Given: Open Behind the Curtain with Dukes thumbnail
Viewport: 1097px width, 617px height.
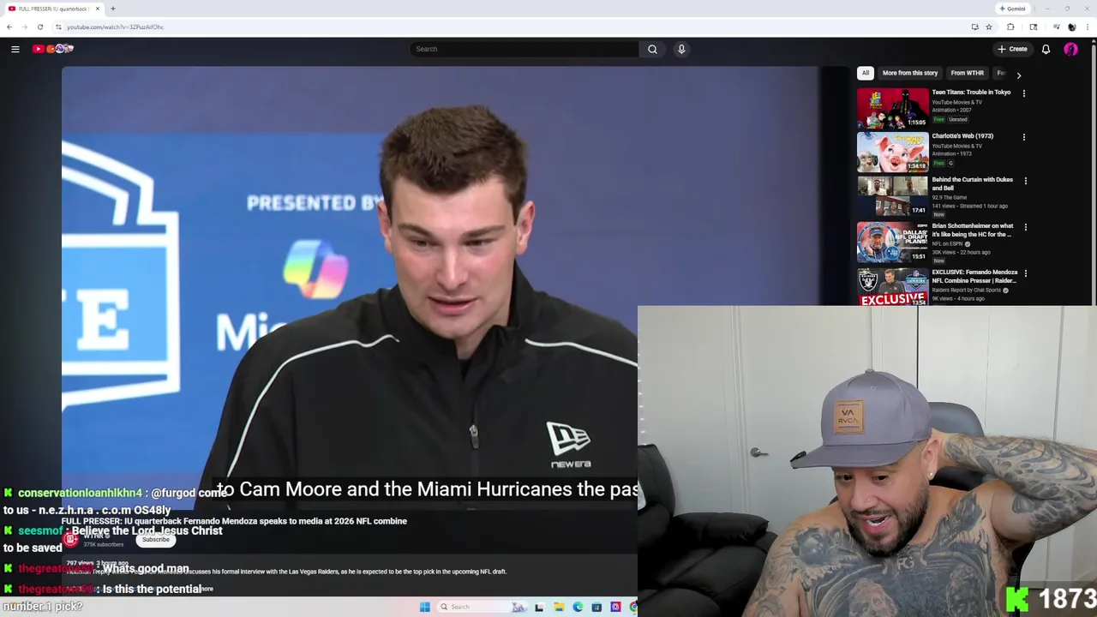Looking at the screenshot, I should (x=892, y=195).
